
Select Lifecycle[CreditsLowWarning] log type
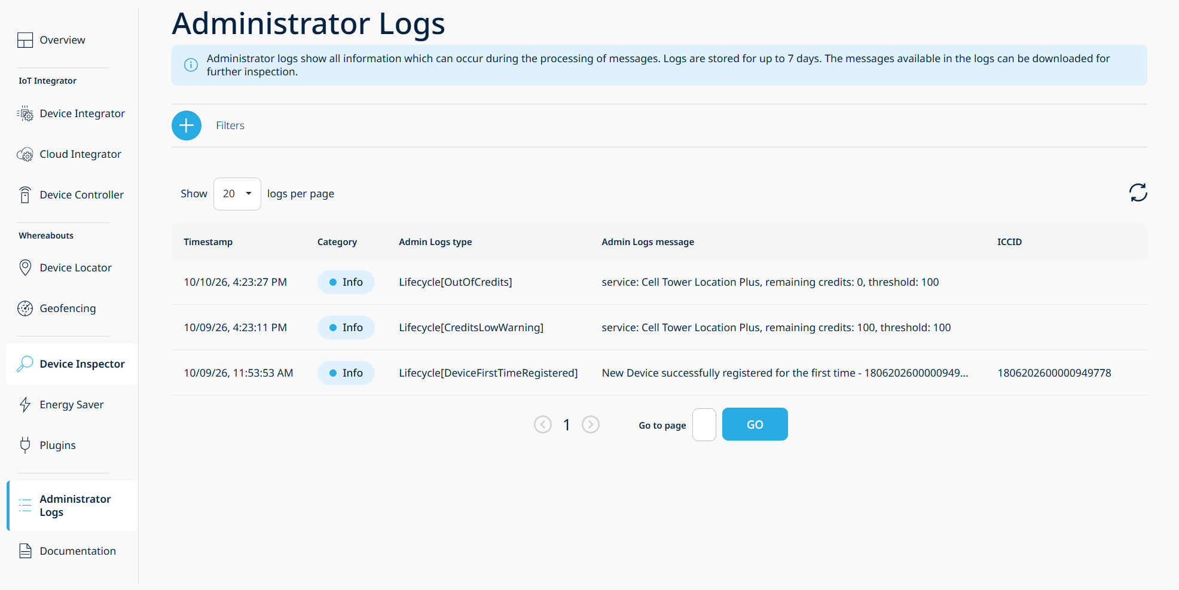click(471, 328)
